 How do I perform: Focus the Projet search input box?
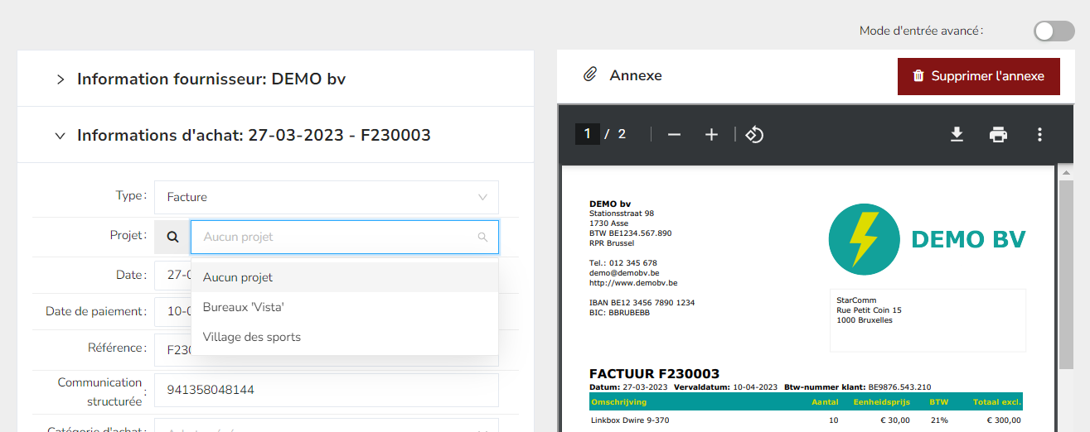pos(336,237)
